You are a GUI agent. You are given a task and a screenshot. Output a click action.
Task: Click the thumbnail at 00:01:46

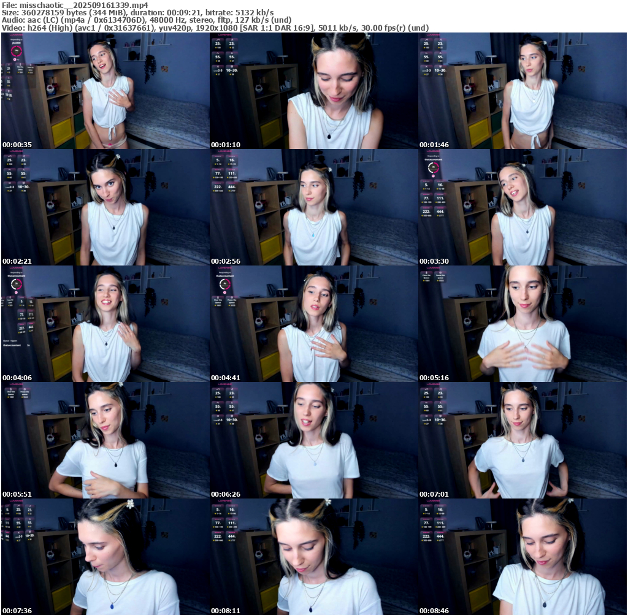[x=523, y=91]
